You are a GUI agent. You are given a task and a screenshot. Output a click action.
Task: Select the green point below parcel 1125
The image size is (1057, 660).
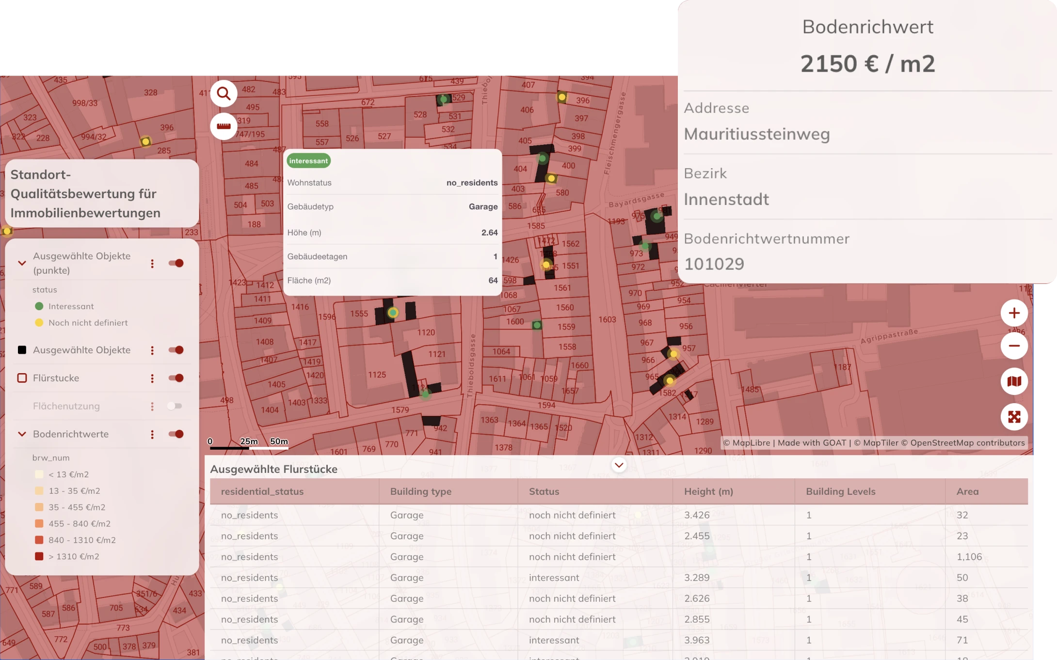tap(425, 394)
